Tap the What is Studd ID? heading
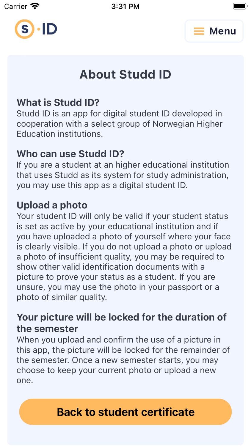This screenshot has height=446, width=251. pyautogui.click(x=58, y=103)
